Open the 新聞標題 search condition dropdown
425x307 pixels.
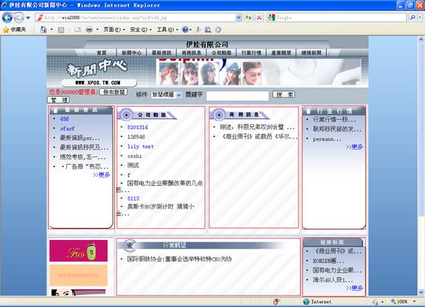click(x=166, y=95)
